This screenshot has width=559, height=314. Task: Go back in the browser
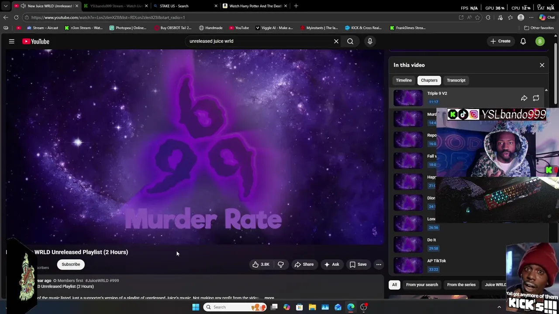tap(6, 17)
